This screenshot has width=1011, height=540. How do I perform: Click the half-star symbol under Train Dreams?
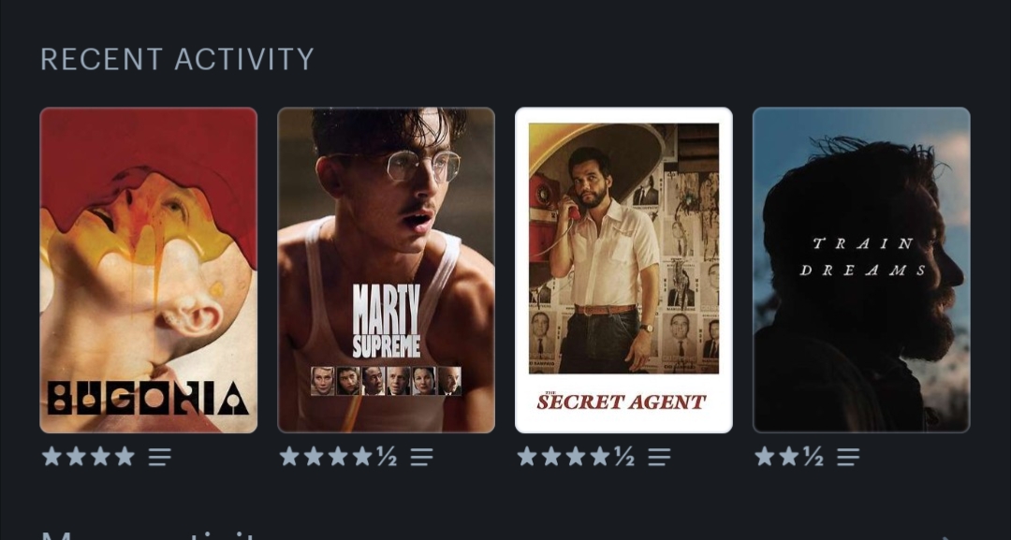[813, 457]
